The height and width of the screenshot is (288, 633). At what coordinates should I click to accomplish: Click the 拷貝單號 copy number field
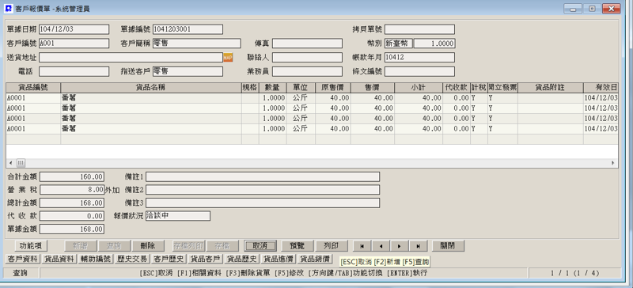click(419, 29)
